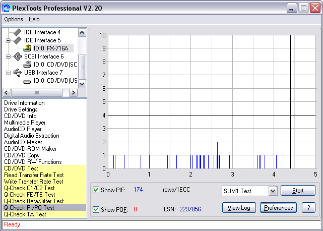Select Write Transfer Rate Test

point(44,182)
